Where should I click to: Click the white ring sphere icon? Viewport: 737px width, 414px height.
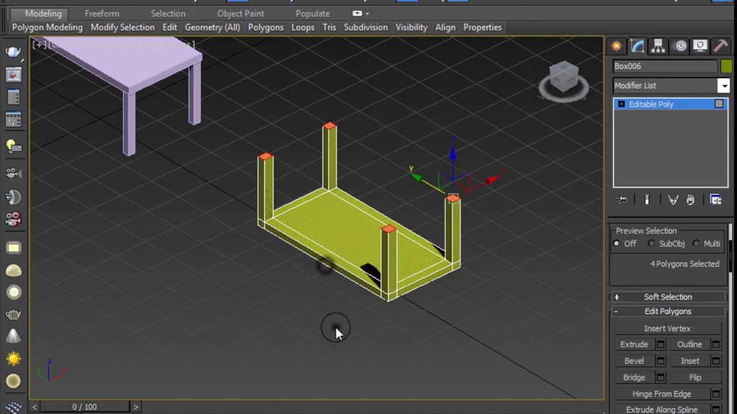pyautogui.click(x=13, y=292)
